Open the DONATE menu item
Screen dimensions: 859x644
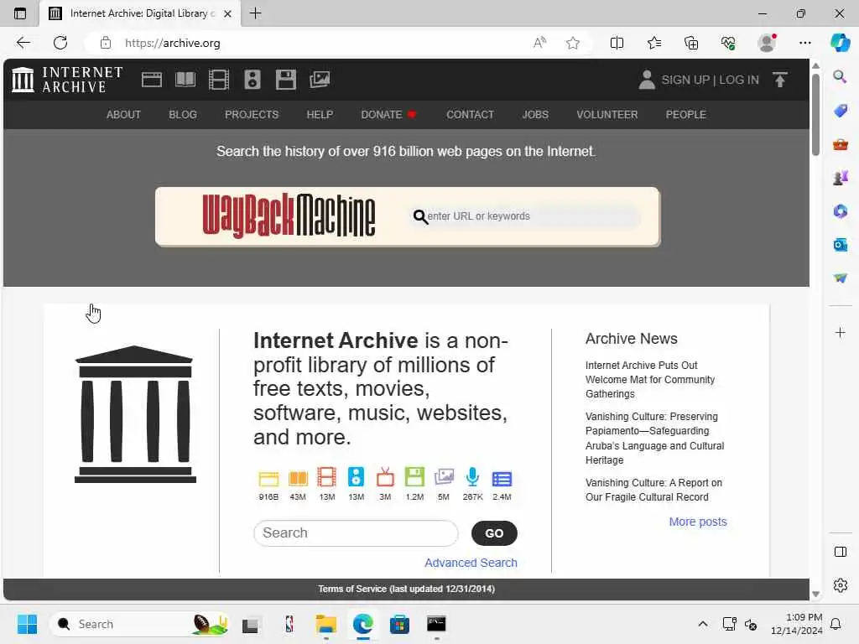click(388, 114)
